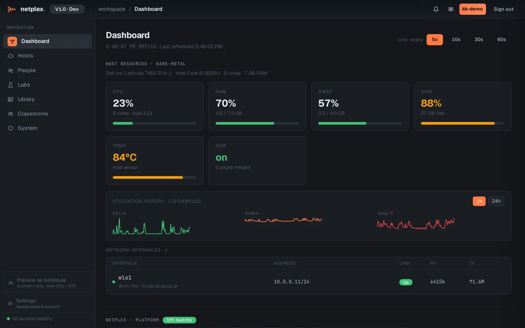The height and width of the screenshot is (328, 525).
Task: Open the notifications bell icon
Action: point(436,9)
